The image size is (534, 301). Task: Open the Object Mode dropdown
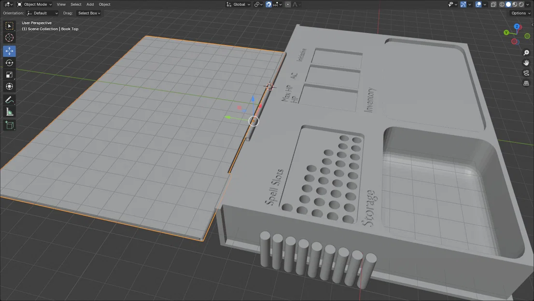34,4
